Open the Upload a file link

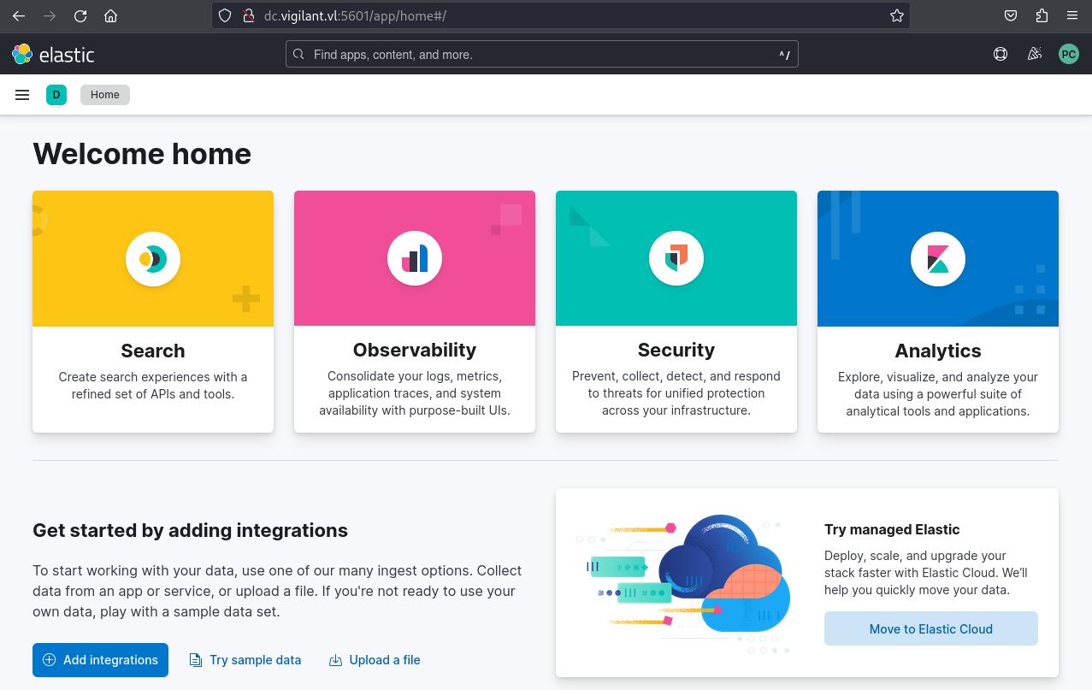375,660
